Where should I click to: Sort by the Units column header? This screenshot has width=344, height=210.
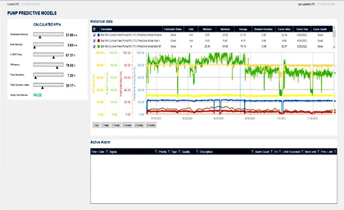[x=191, y=29]
